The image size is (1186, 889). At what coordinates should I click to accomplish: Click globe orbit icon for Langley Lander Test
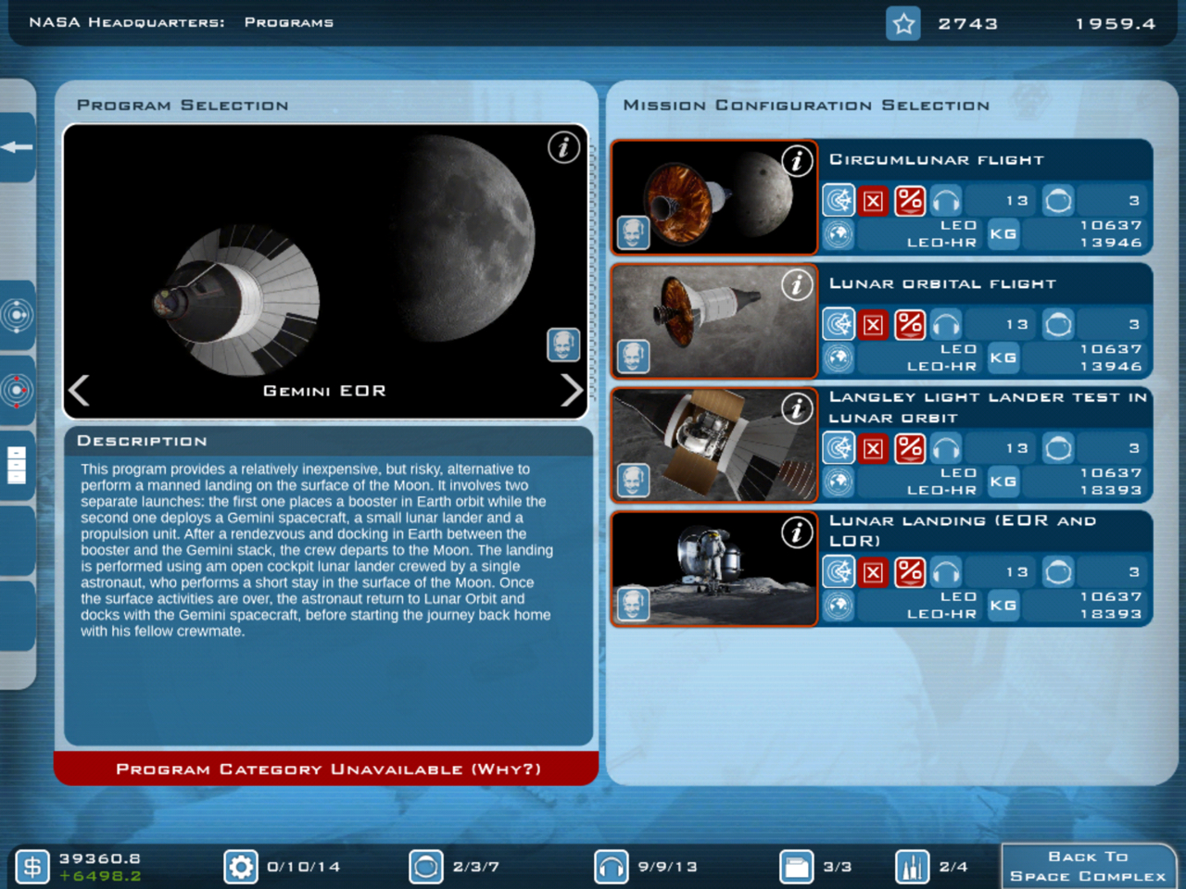pyautogui.click(x=839, y=482)
